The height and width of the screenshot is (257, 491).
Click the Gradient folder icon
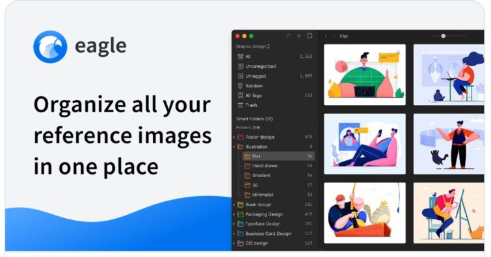(x=247, y=175)
